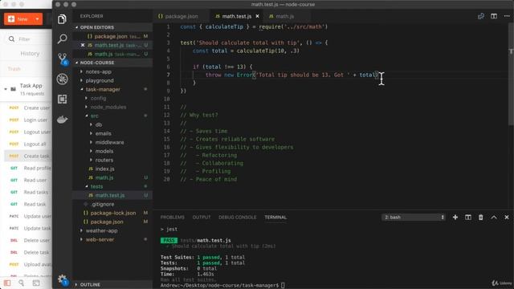
Task: Open math.js under src in file tree
Action: pos(104,177)
